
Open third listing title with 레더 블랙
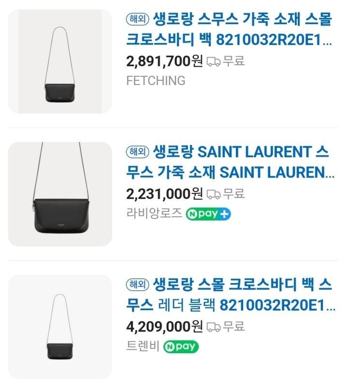pyautogui.click(x=231, y=295)
